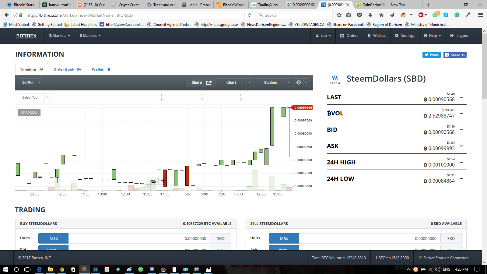Go to the Firefox home page icon

point(381,15)
